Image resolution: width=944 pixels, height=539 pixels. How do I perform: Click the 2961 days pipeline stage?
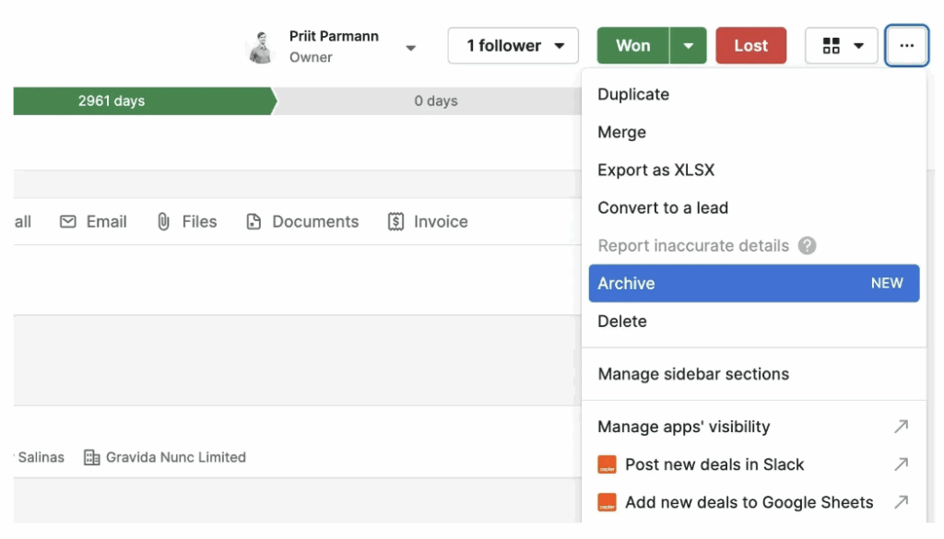(143, 101)
